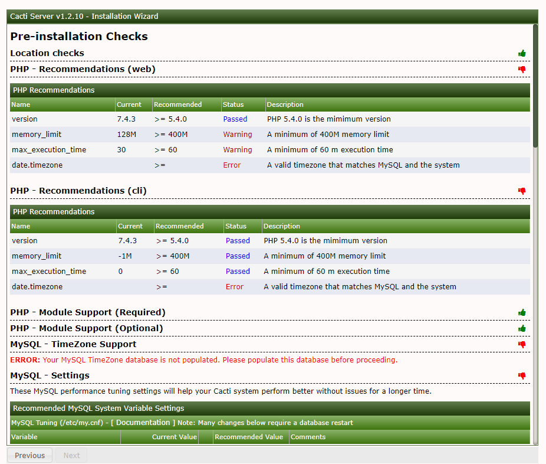The width and height of the screenshot is (546, 464).
Task: Click the web table value 30 for max_execution_time
Action: pyautogui.click(x=121, y=150)
